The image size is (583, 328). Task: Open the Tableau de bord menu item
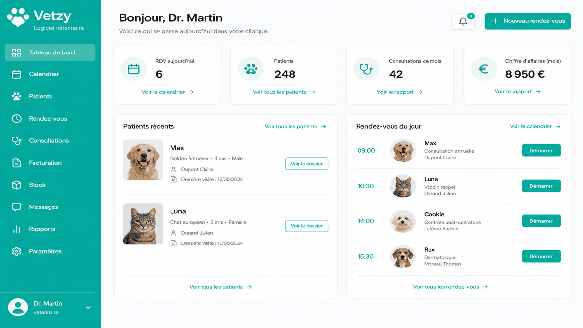coord(50,52)
